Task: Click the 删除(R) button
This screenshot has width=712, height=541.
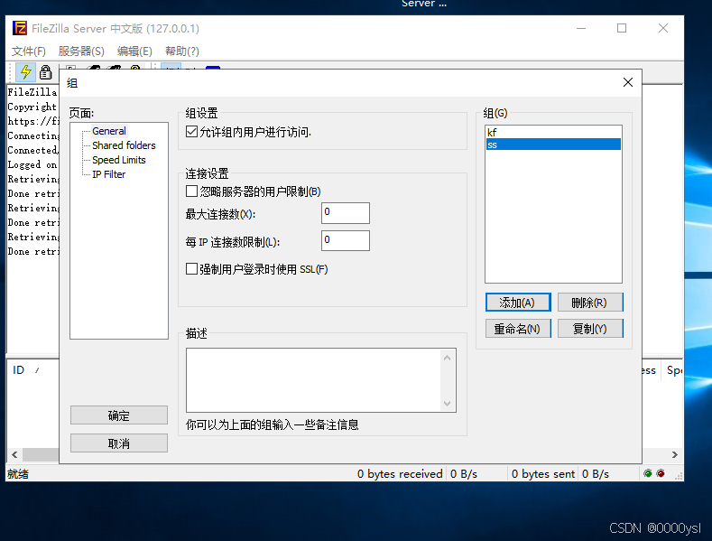Action: (590, 303)
